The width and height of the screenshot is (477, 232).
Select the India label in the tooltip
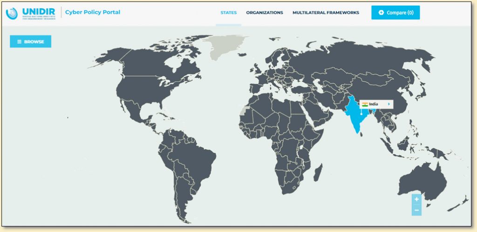click(374, 104)
